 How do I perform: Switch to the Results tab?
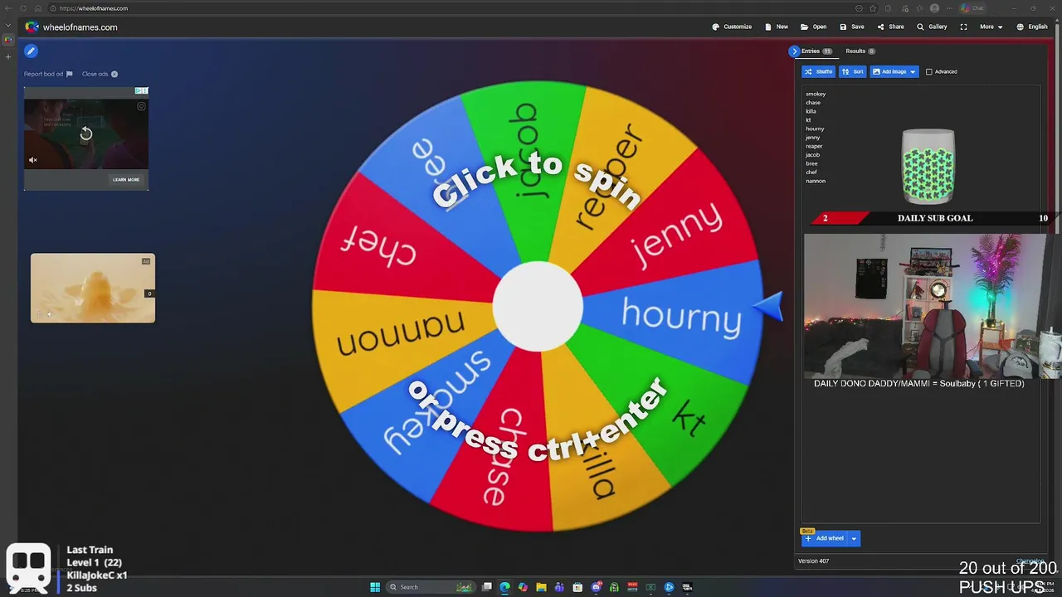click(860, 51)
